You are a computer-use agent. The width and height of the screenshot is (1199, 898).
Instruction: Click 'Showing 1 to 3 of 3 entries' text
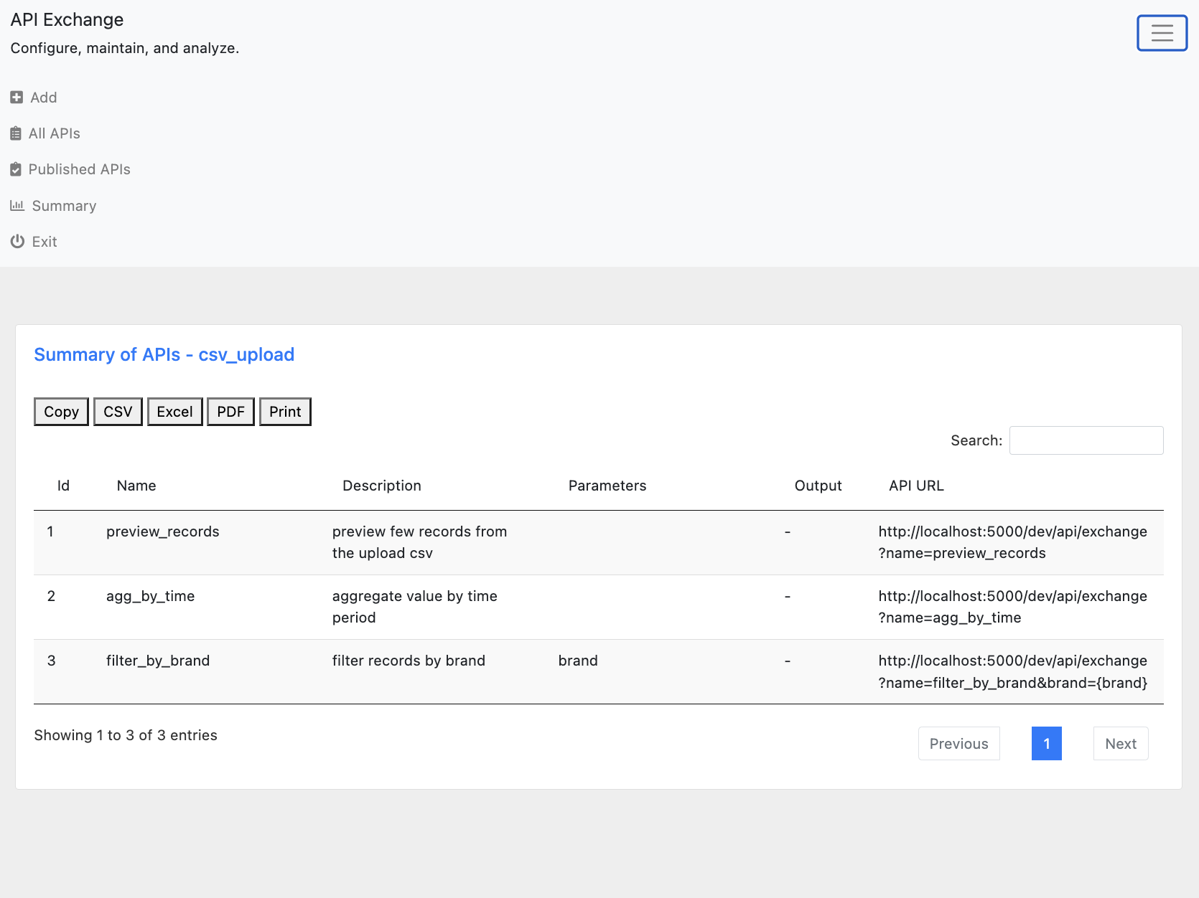126,735
